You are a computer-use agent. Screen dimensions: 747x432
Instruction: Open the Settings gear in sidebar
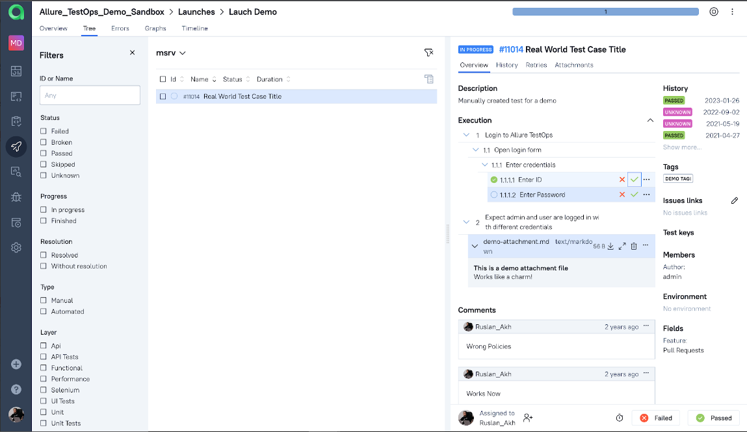click(16, 247)
